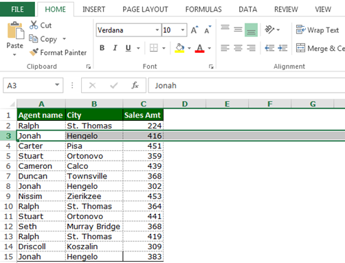Image resolution: width=345 pixels, height=263 pixels.
Task: Click the Increase Font Size icon
Action: tap(194, 30)
